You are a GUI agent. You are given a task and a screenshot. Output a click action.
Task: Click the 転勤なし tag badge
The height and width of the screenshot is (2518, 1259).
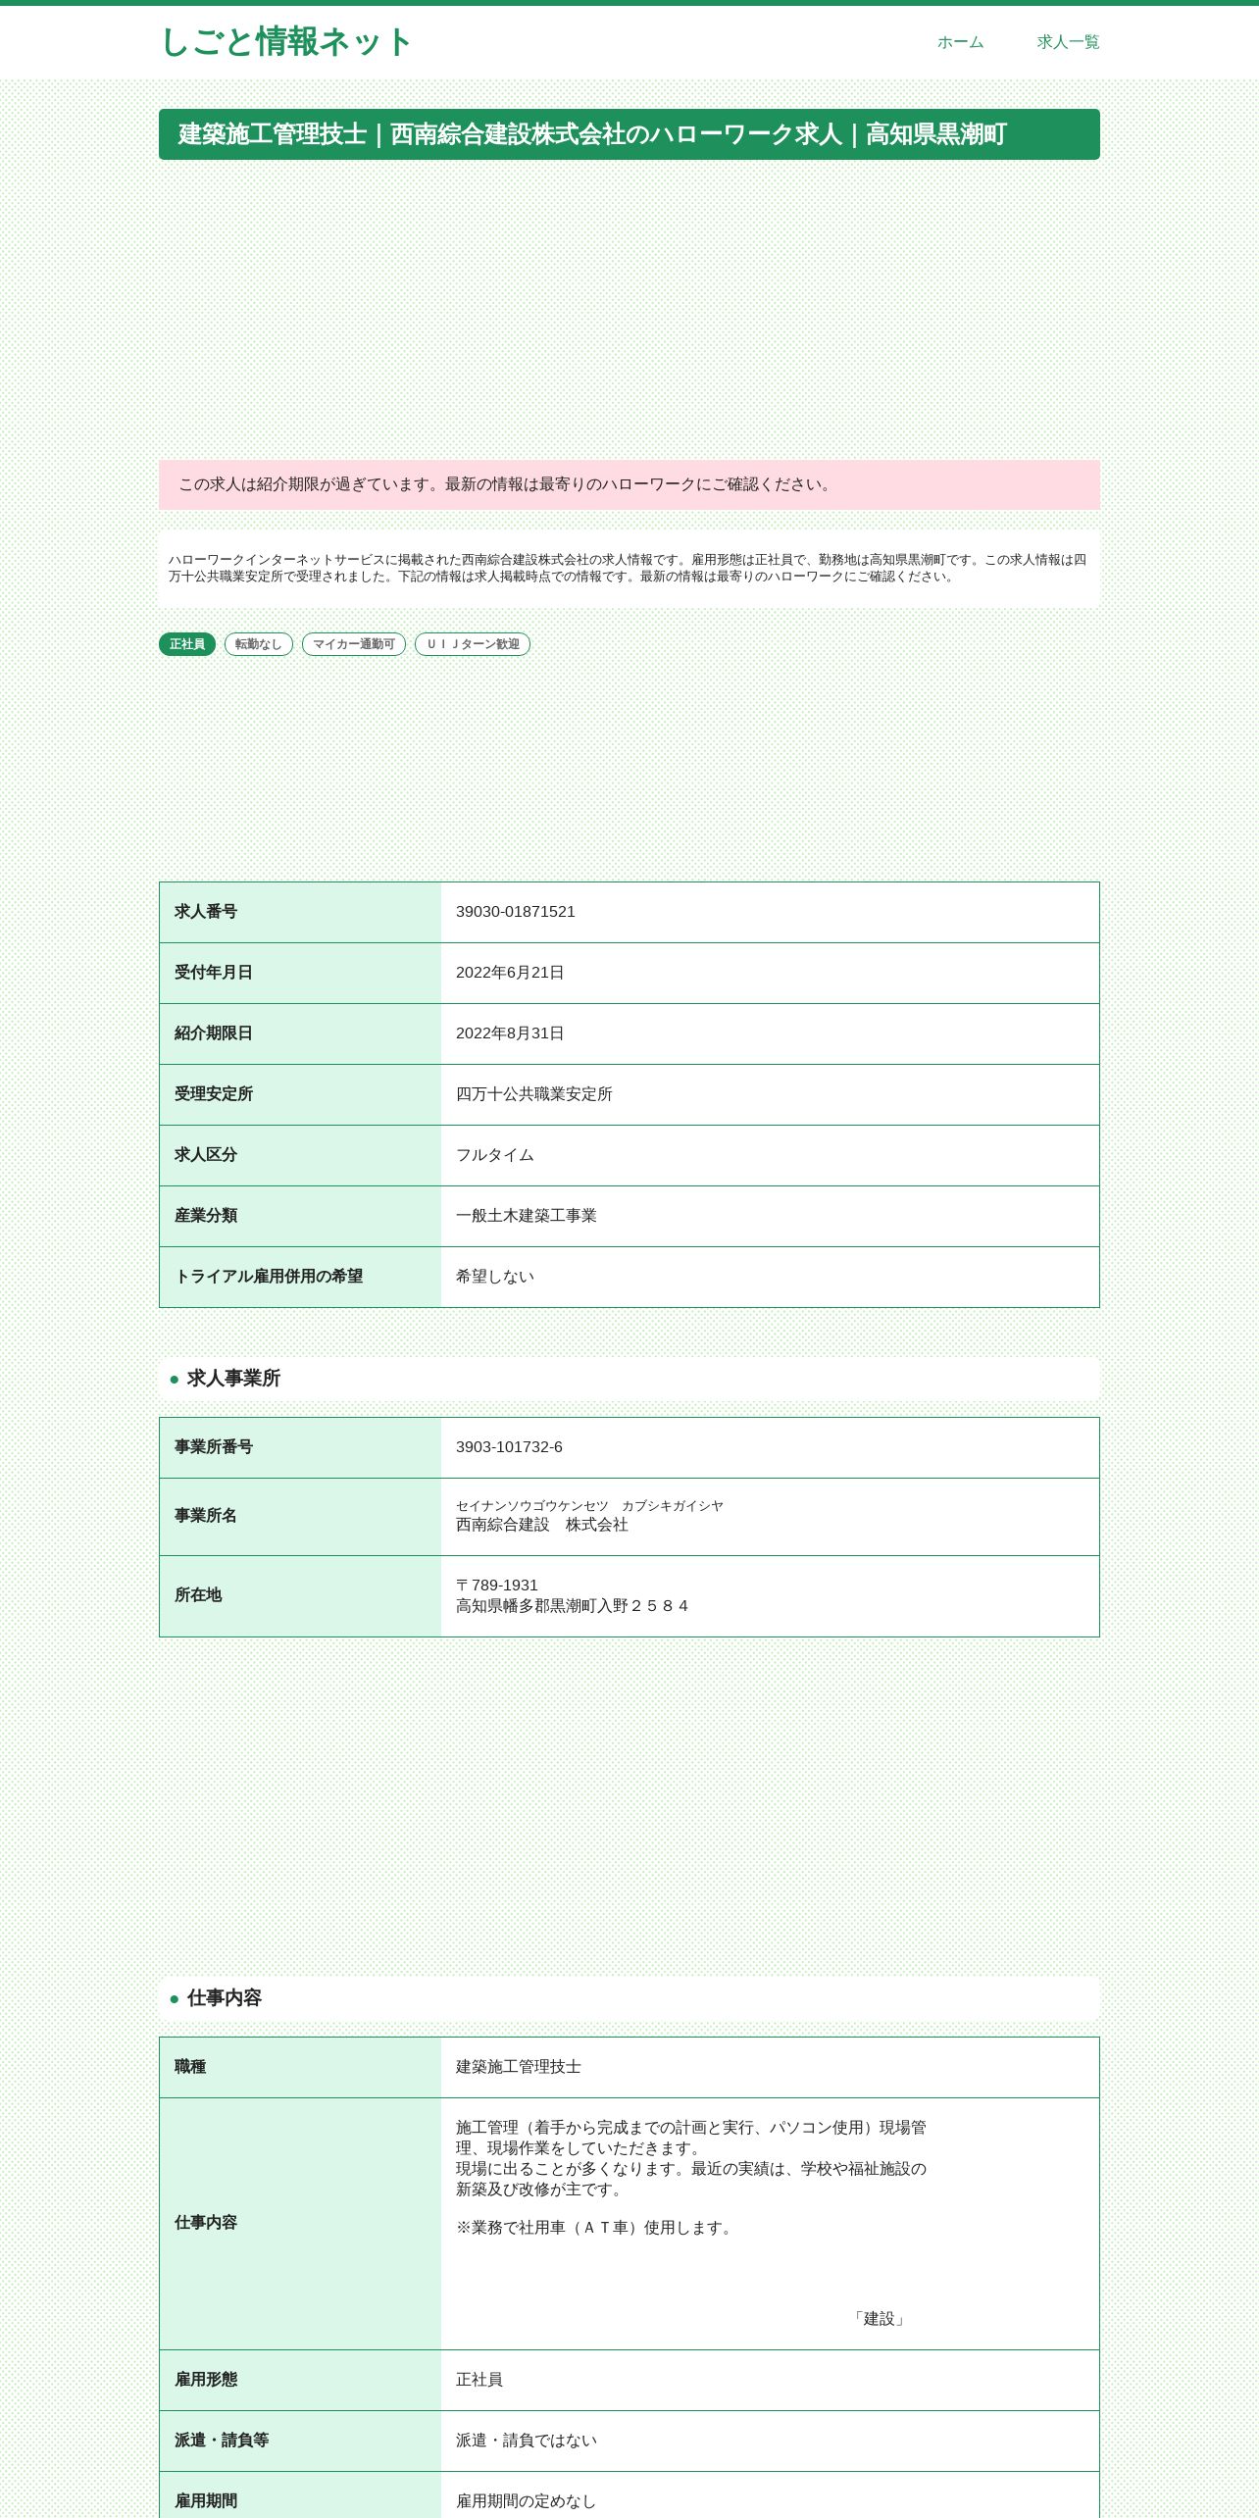259,644
